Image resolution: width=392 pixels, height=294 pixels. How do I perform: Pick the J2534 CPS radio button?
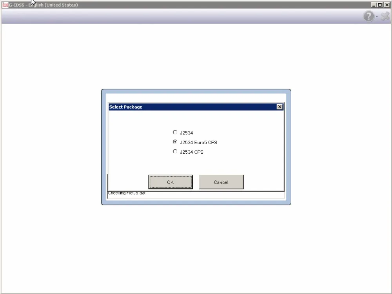pyautogui.click(x=175, y=151)
